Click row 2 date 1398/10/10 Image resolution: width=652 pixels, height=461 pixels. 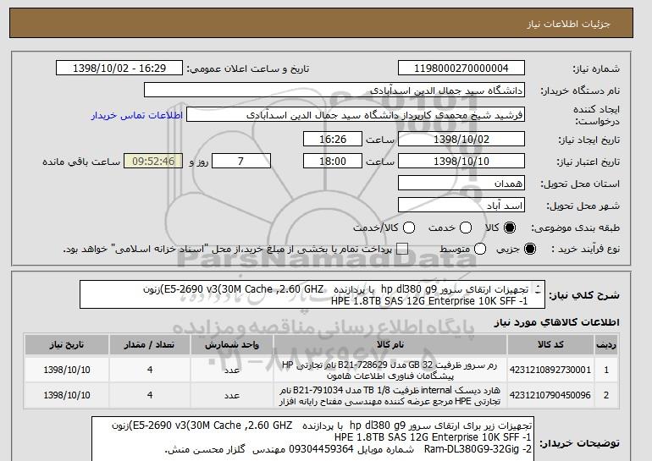coord(67,395)
